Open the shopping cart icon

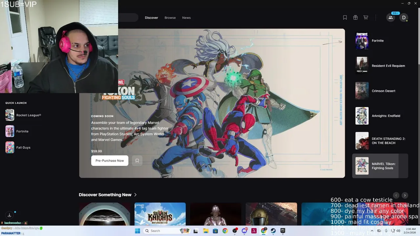(366, 18)
